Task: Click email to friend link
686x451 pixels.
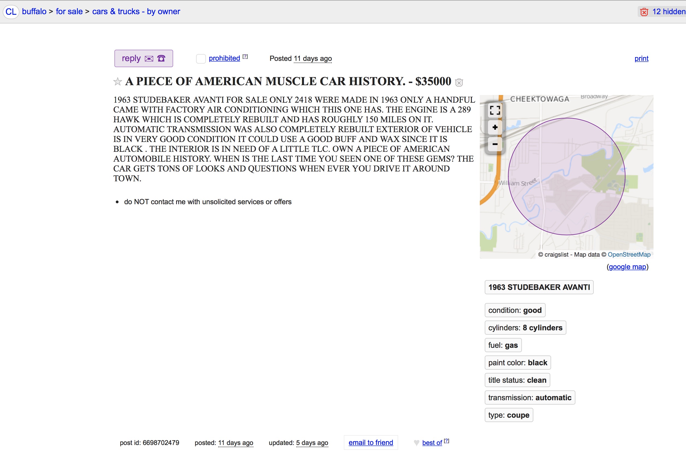Action: click(371, 443)
